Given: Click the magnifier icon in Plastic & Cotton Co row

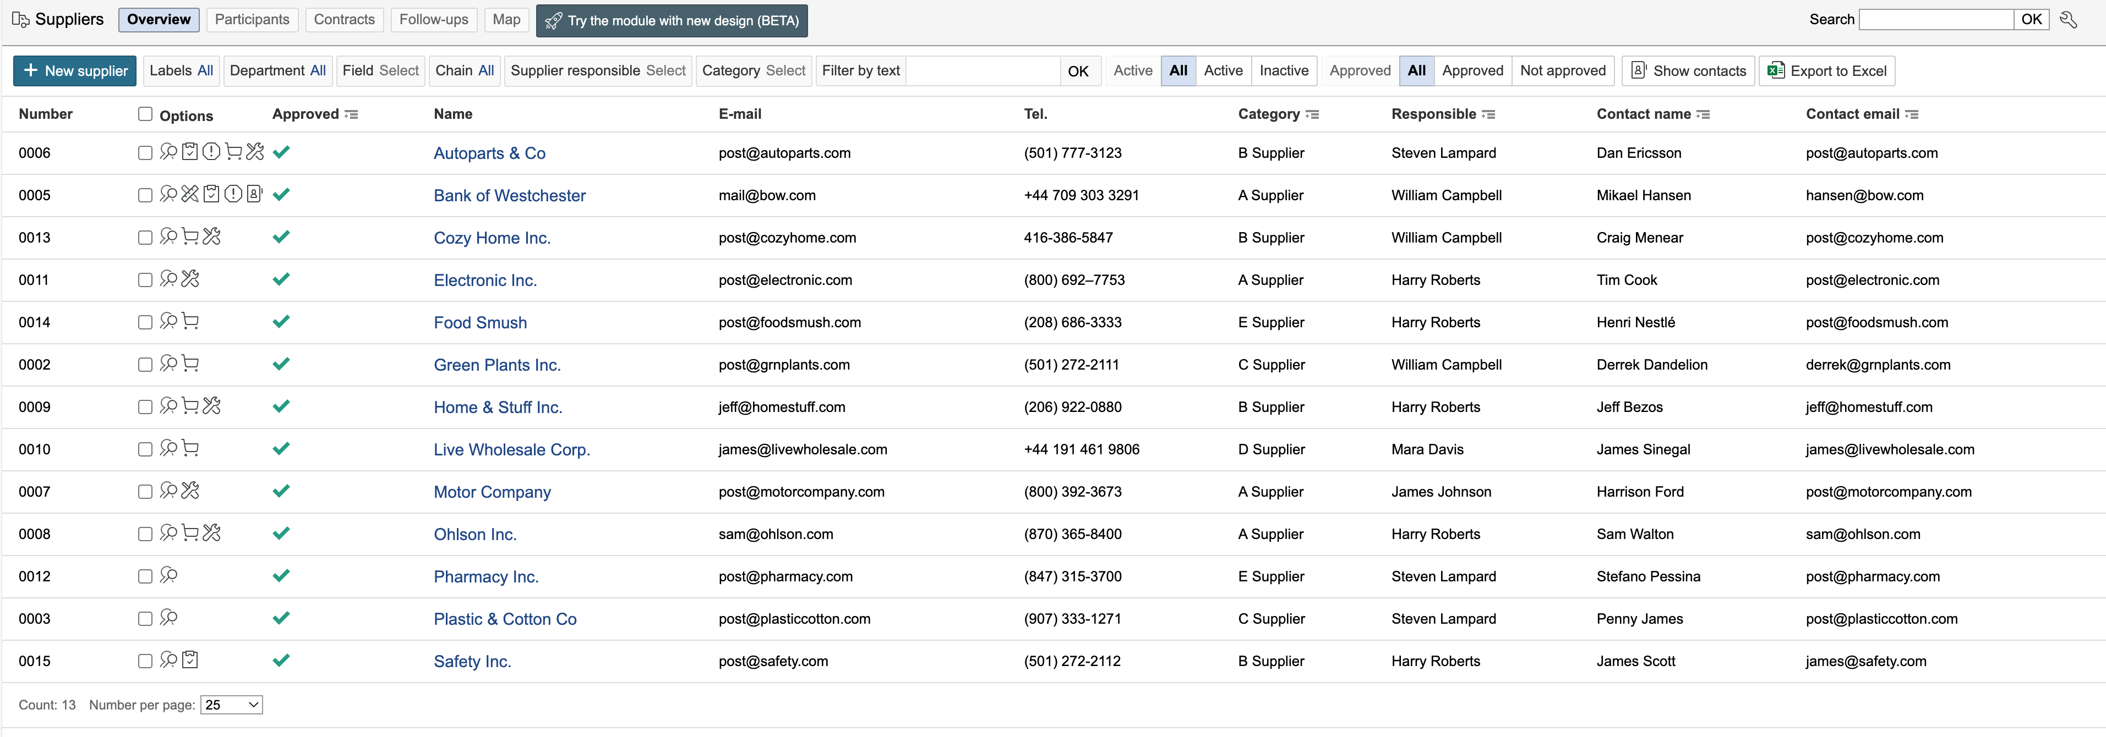Looking at the screenshot, I should (x=168, y=618).
